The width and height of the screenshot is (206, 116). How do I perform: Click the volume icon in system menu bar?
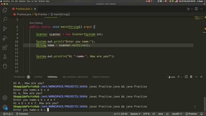(x=146, y=1)
